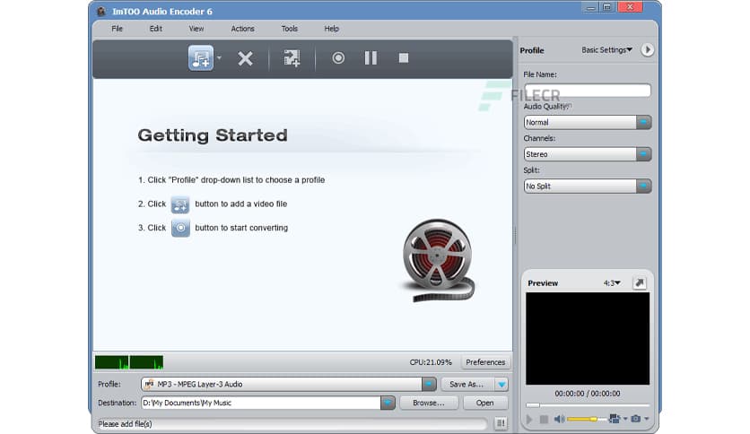750x434 pixels.
Task: Click the panel splitter handle beside the Profile panel
Action: pyautogui.click(x=515, y=235)
